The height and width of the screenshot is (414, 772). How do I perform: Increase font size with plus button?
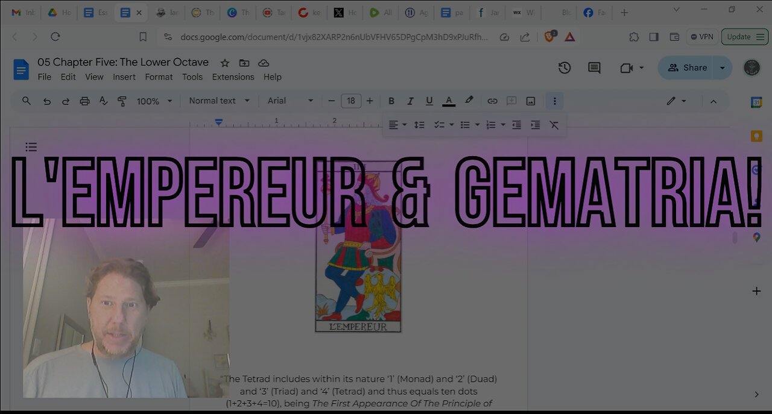coord(370,101)
